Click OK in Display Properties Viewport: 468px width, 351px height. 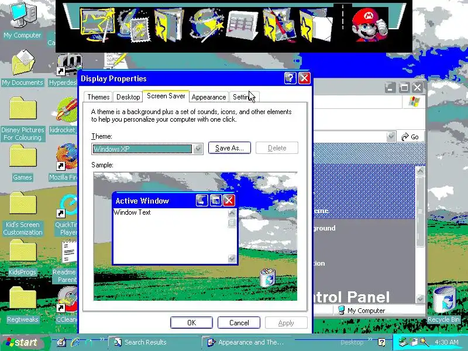tap(191, 323)
